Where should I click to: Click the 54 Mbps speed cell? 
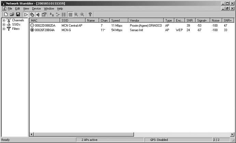click(x=117, y=30)
